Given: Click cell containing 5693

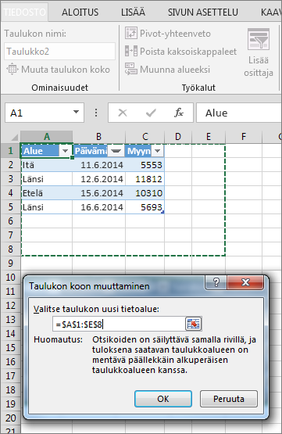Looking at the screenshot, I should (145, 207).
